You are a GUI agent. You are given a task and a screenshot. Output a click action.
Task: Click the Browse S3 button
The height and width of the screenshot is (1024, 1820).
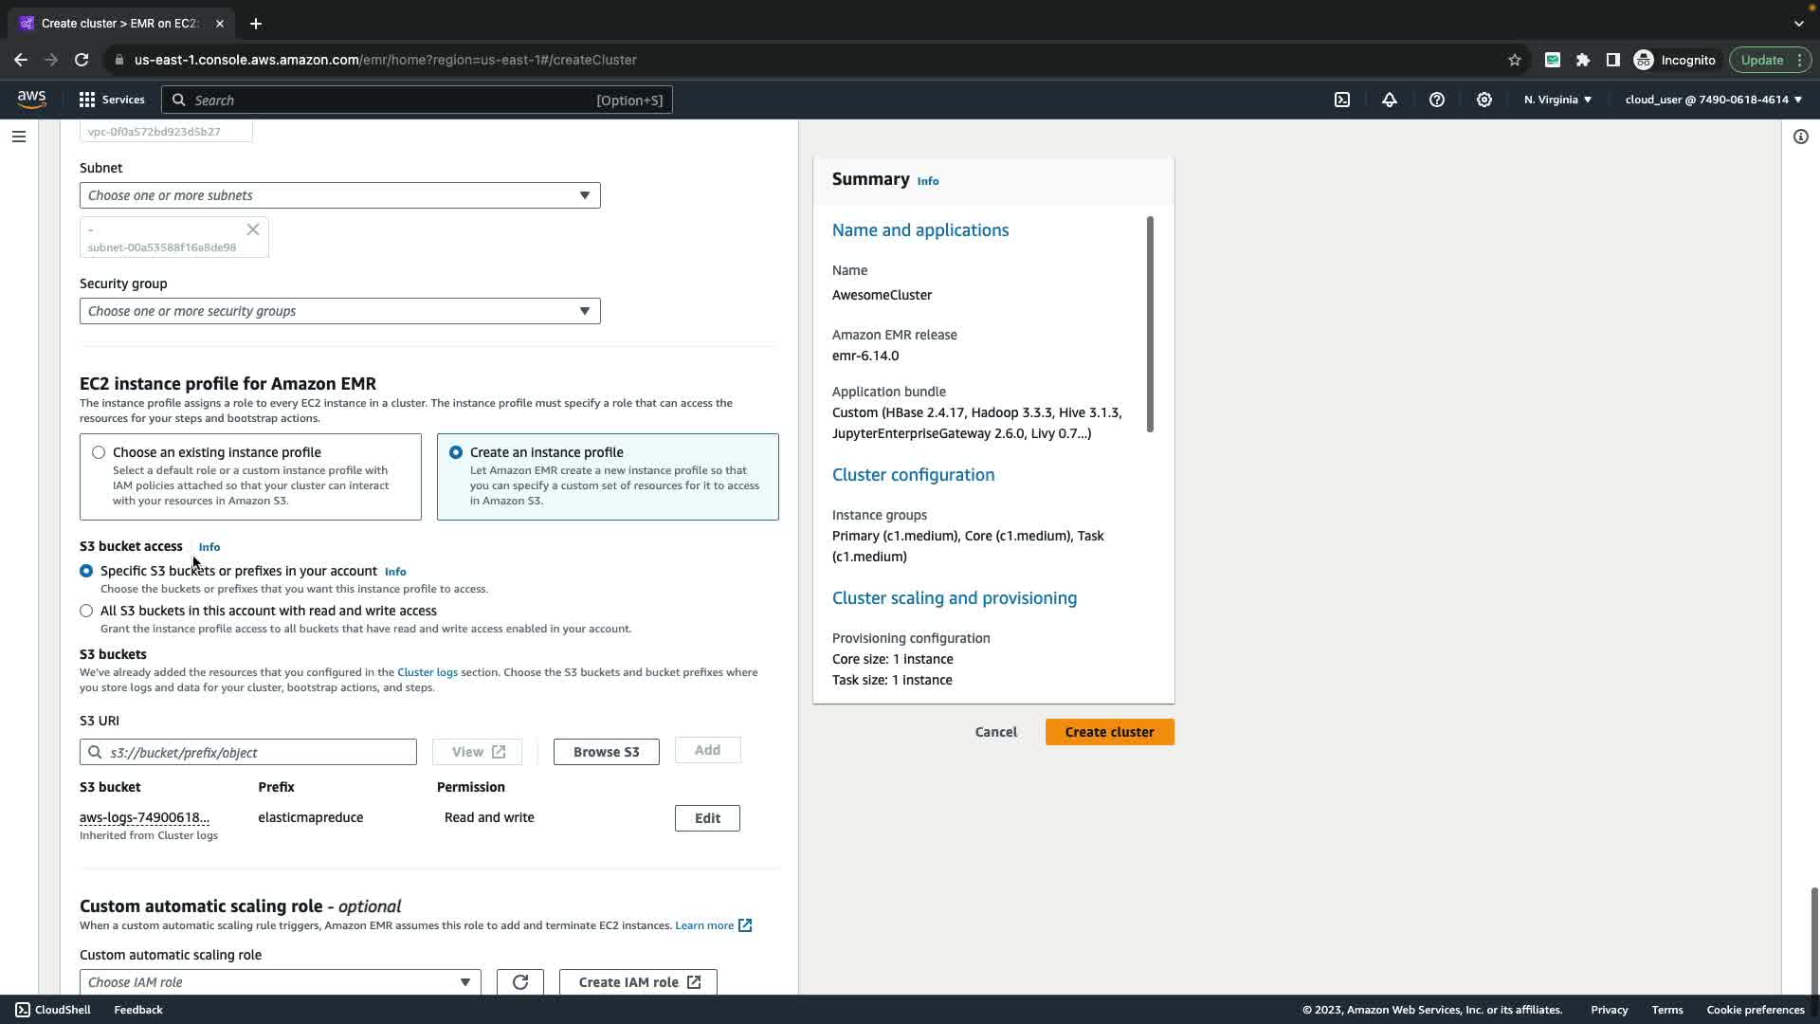click(606, 752)
